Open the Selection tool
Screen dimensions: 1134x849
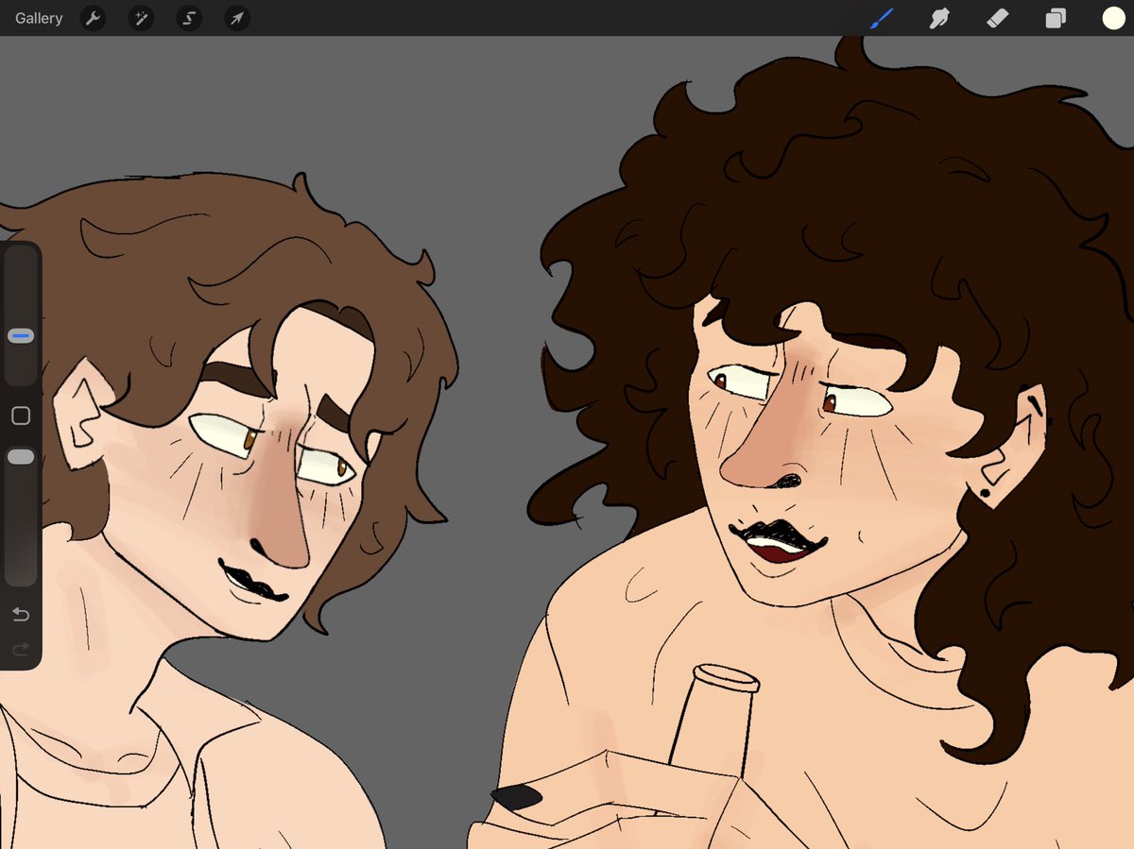[x=189, y=18]
